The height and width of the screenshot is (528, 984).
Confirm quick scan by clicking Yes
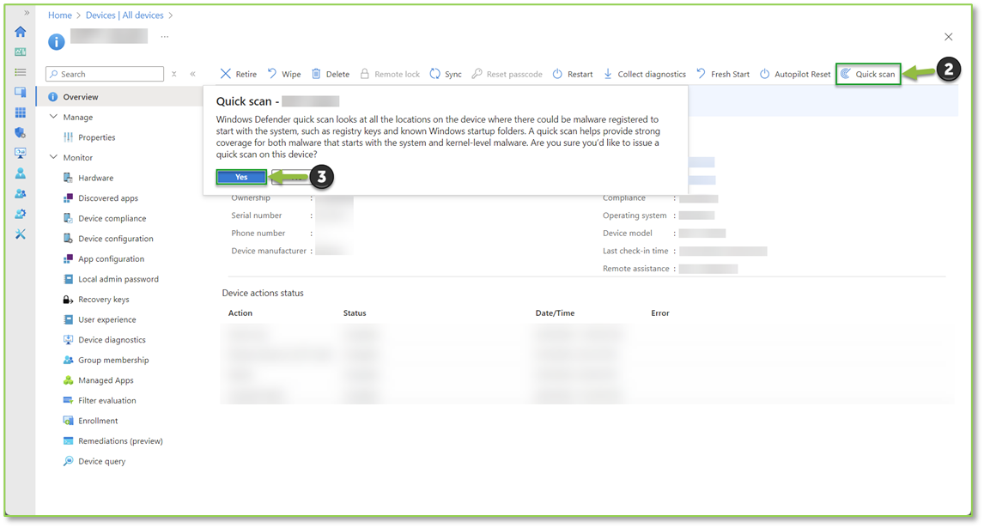[241, 177]
